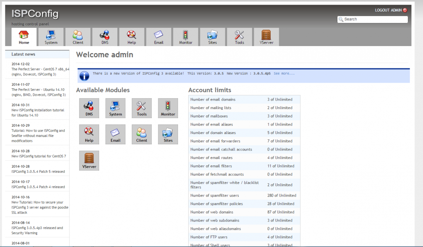Screen dimensions: 423x247
Task: Open the Client tab in top navigation
Action: point(78,37)
